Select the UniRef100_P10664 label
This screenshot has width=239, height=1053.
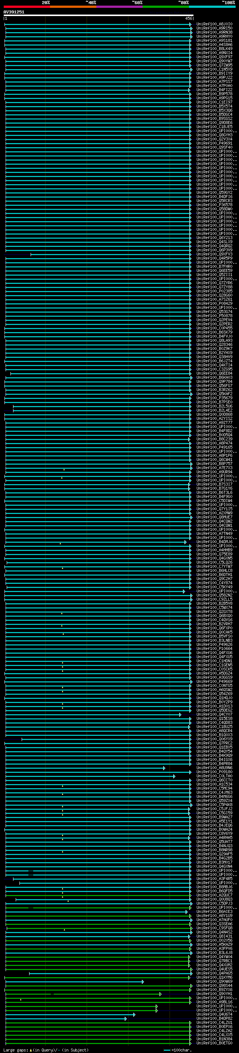[214, 649]
